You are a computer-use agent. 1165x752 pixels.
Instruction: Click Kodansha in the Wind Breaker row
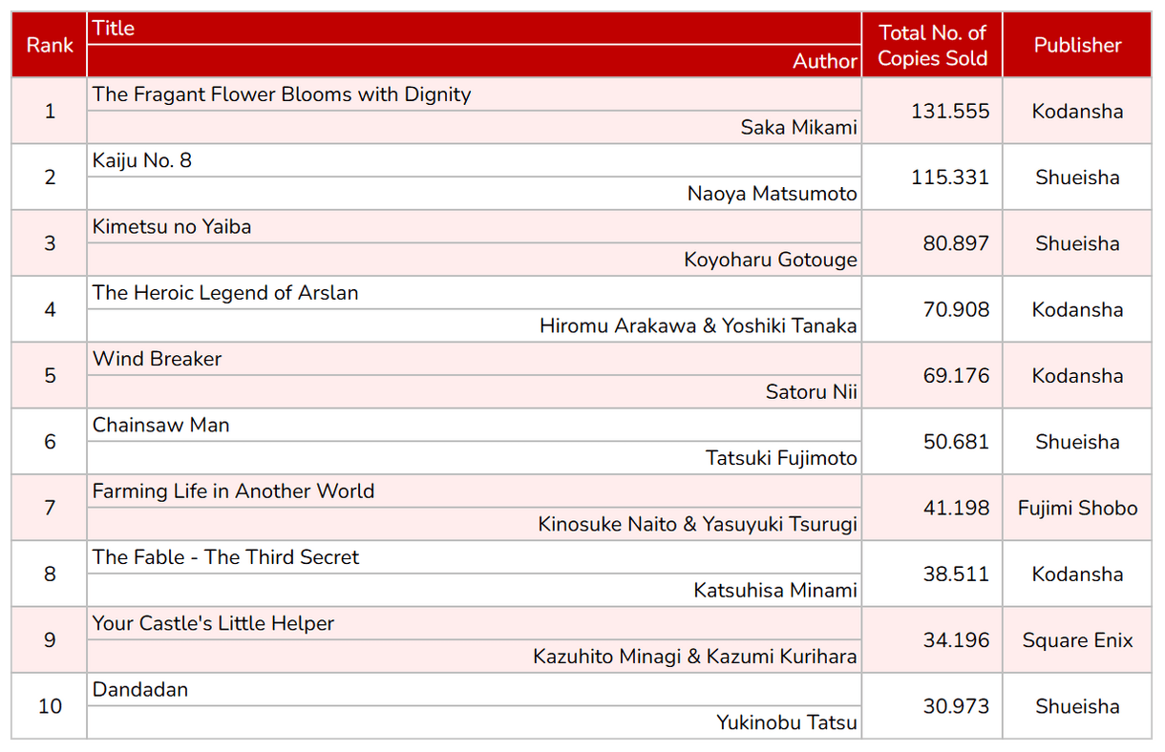[x=1077, y=376]
